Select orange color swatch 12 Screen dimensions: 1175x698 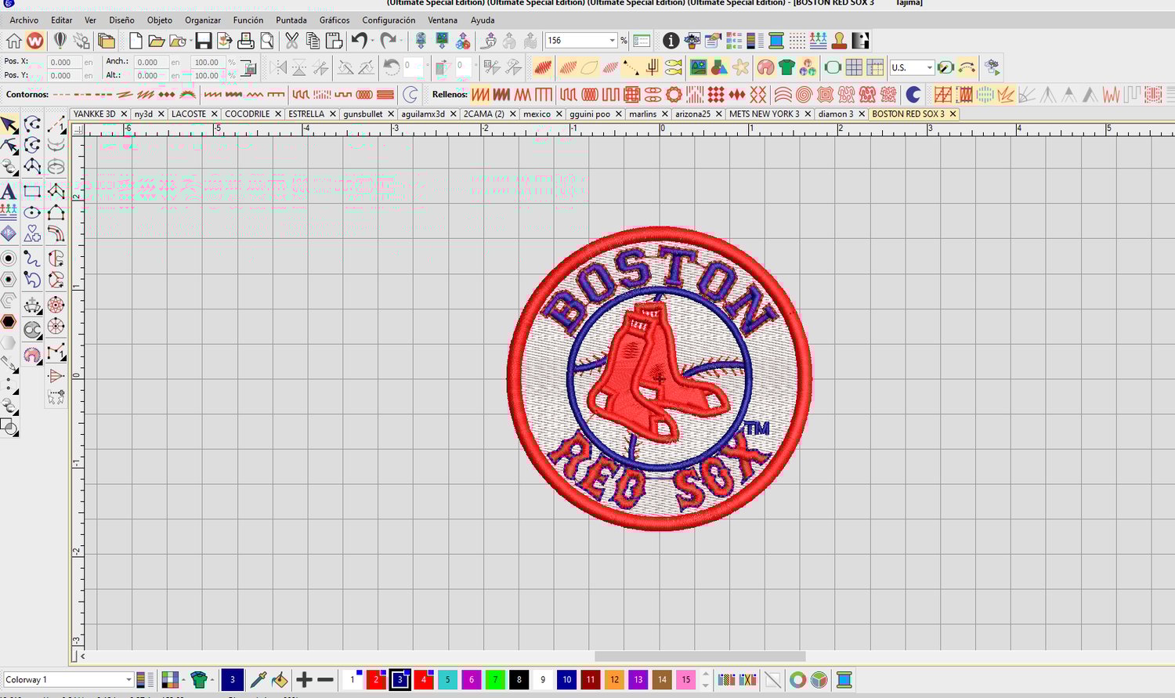pyautogui.click(x=614, y=680)
